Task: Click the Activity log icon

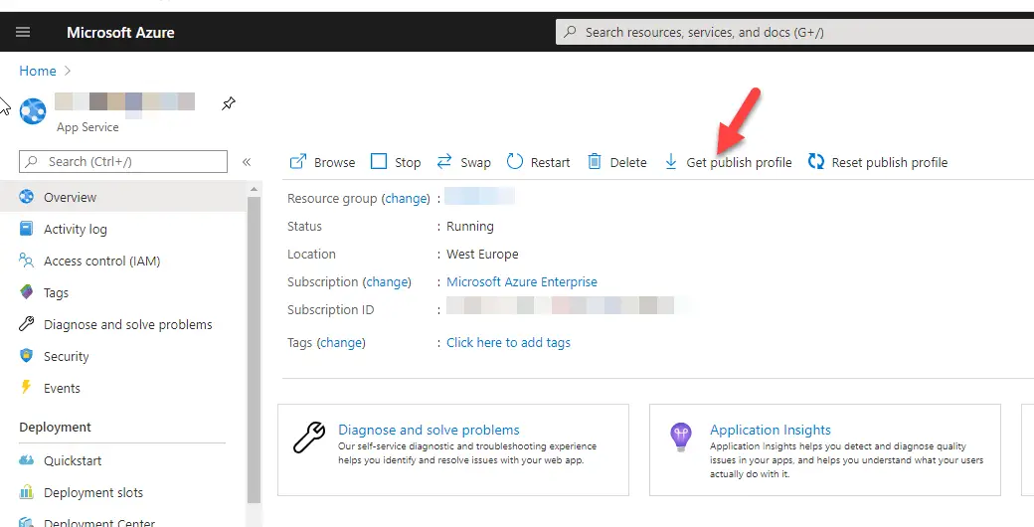Action: click(x=27, y=229)
